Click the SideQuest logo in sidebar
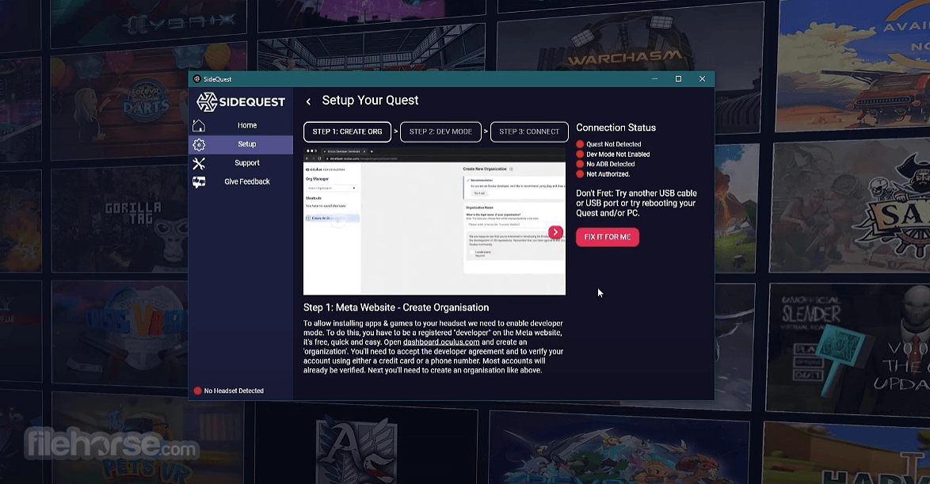Image resolution: width=930 pixels, height=484 pixels. [x=241, y=102]
